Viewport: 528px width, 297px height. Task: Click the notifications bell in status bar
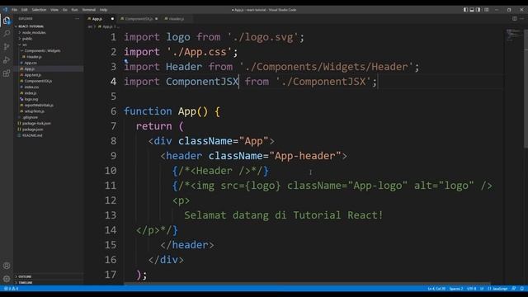click(522, 289)
